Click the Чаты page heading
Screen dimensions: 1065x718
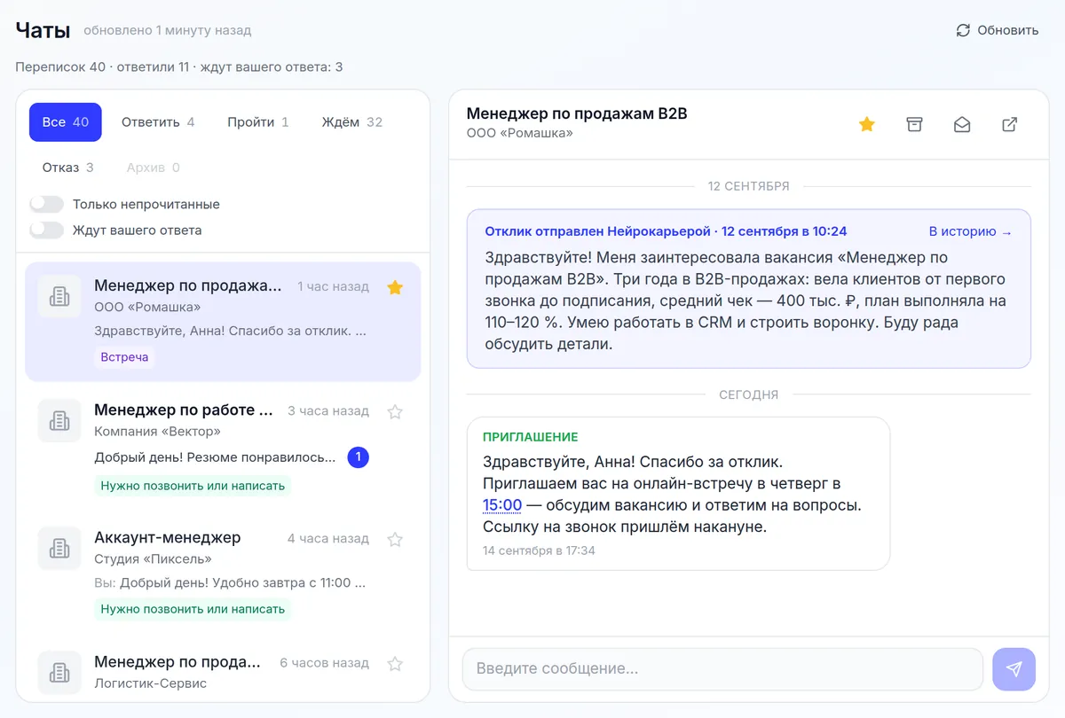point(43,30)
